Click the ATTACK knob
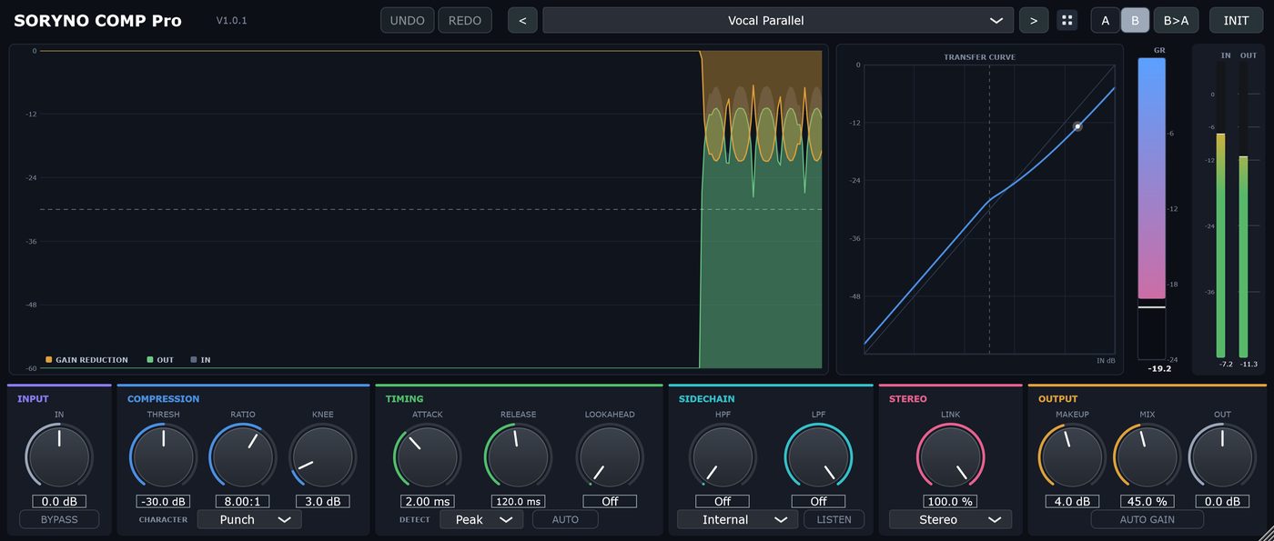This screenshot has height=541, width=1274. pyautogui.click(x=427, y=456)
